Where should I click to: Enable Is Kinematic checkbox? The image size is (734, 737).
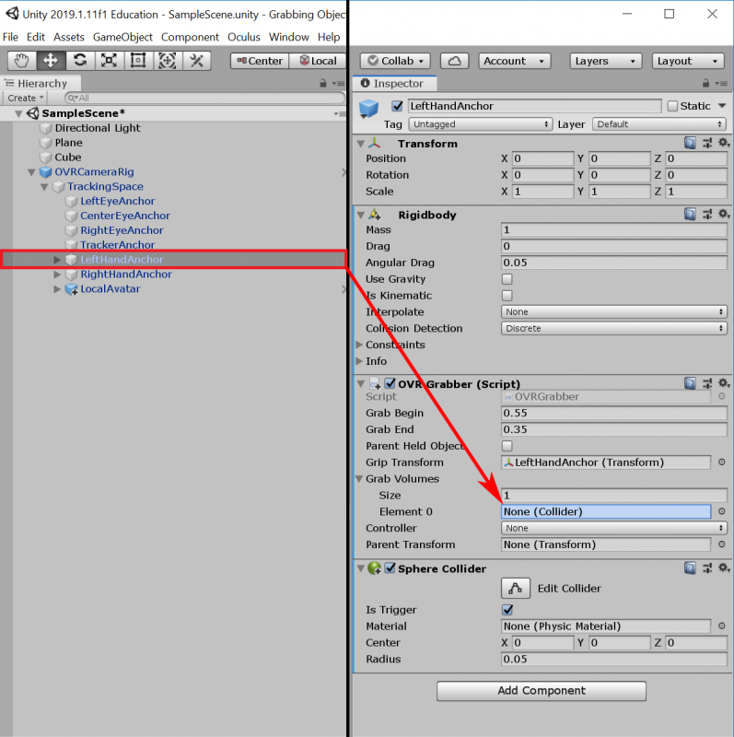click(507, 295)
